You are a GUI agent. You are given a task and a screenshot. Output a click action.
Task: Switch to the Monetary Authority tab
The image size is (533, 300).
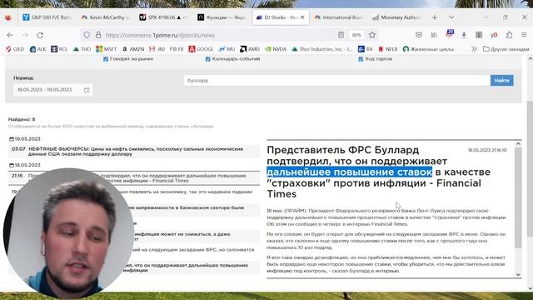tap(396, 17)
